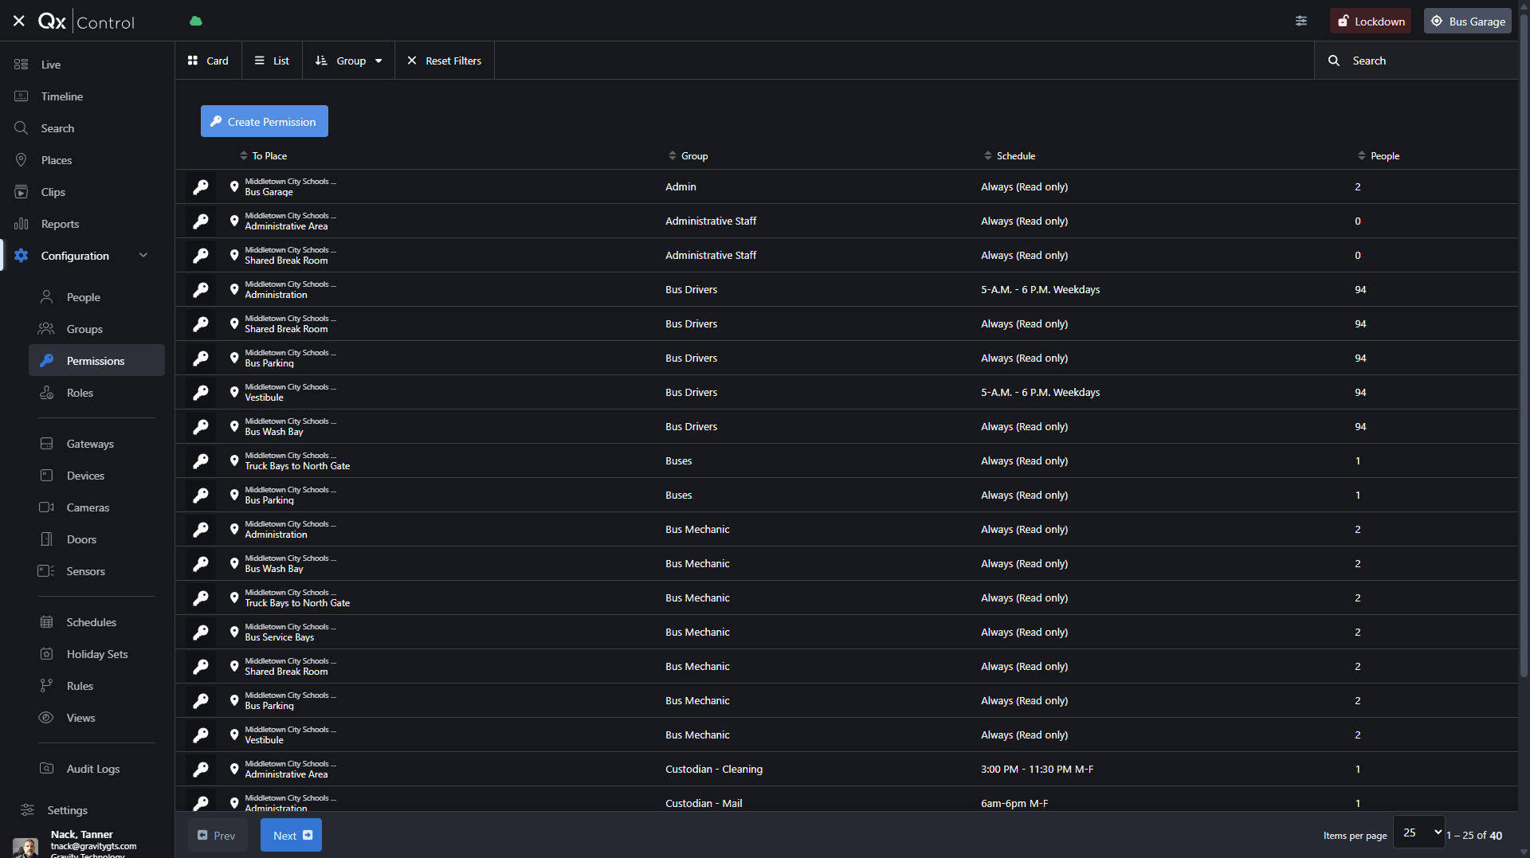Navigate to Timeline in the sidebar

tap(62, 96)
